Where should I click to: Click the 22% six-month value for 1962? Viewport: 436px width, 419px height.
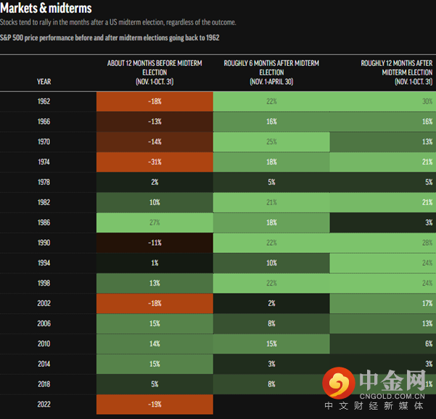click(x=271, y=101)
